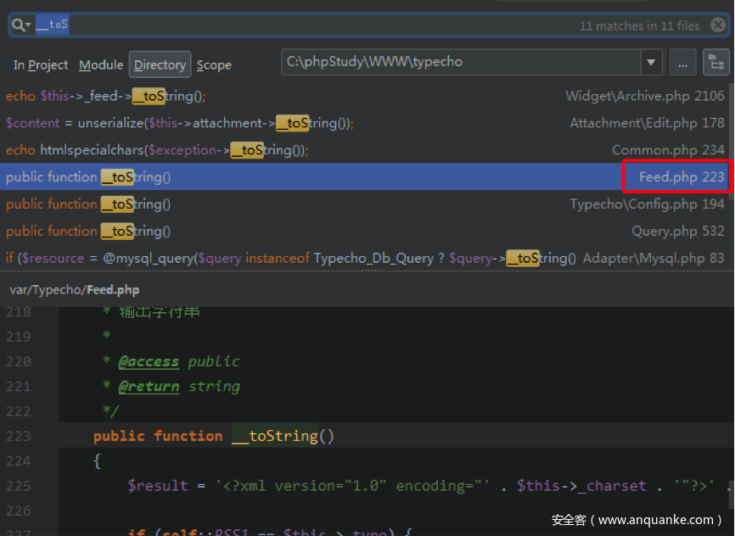Select the In Project scope

tap(41, 64)
